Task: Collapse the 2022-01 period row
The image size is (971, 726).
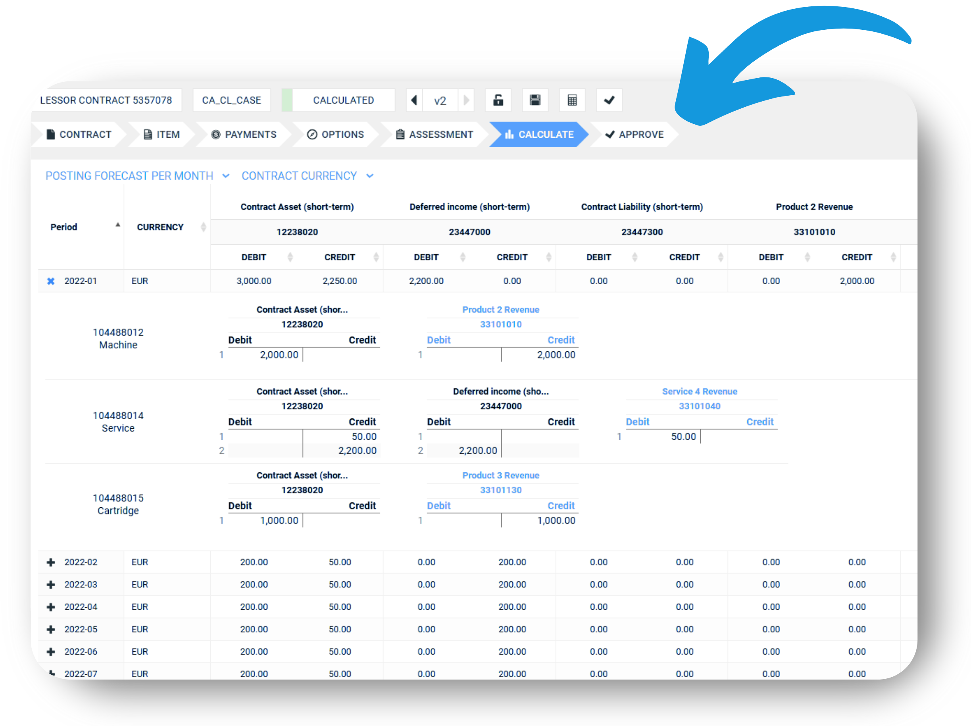Action: click(51, 281)
